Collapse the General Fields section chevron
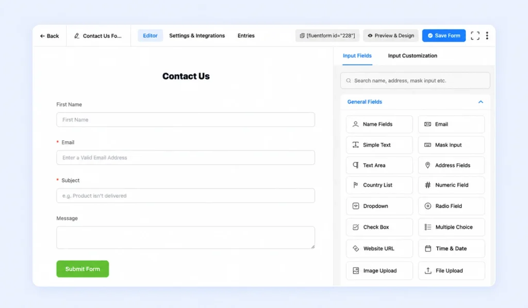 (x=481, y=102)
